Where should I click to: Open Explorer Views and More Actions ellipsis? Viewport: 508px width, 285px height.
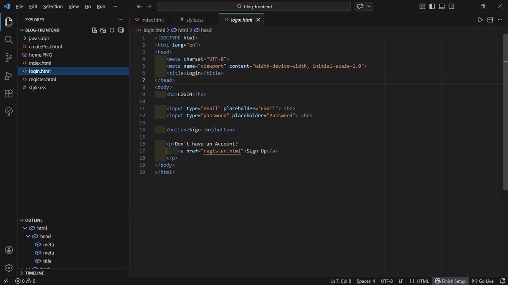pyautogui.click(x=121, y=19)
